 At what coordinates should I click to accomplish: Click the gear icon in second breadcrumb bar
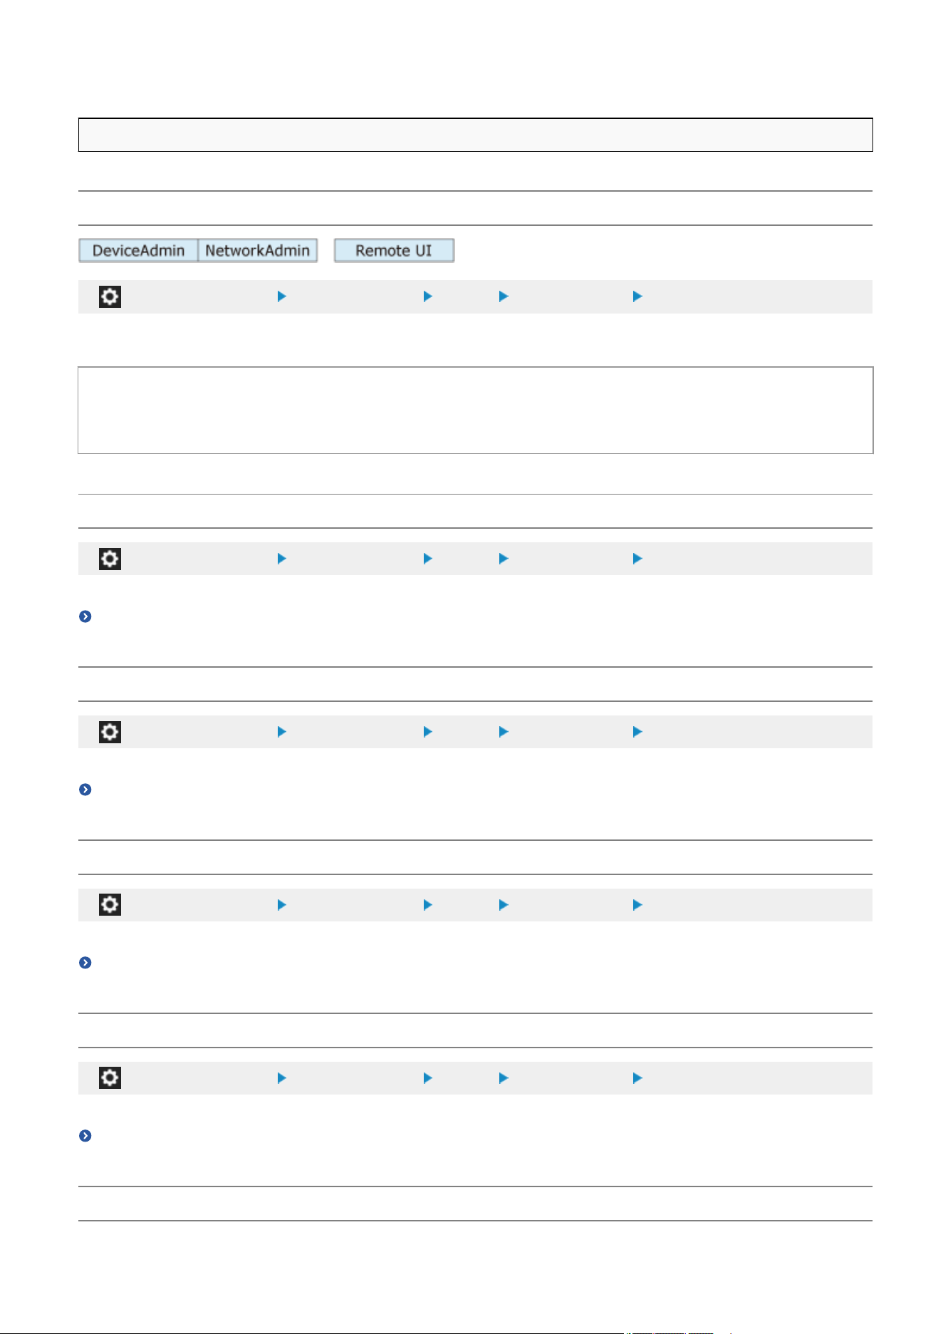point(110,559)
